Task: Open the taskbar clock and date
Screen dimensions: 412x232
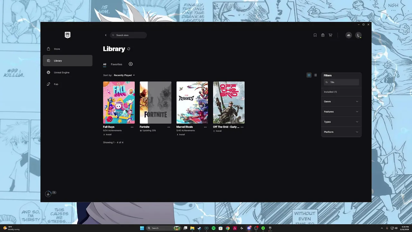Action: pyautogui.click(x=405, y=228)
